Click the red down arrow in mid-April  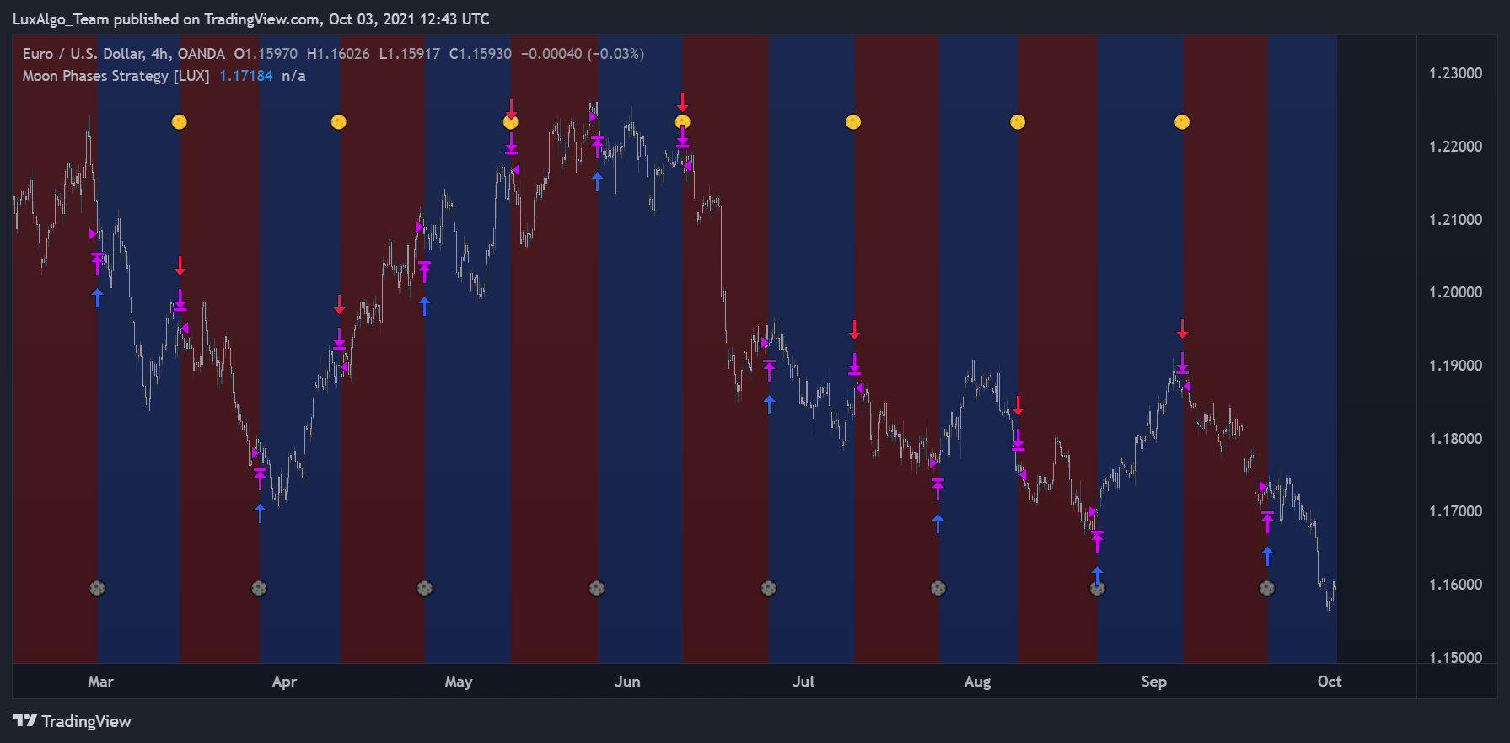point(339,305)
